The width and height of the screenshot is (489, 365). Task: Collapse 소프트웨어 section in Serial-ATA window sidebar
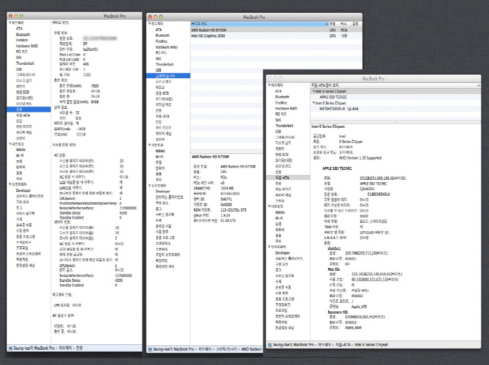pos(270,247)
